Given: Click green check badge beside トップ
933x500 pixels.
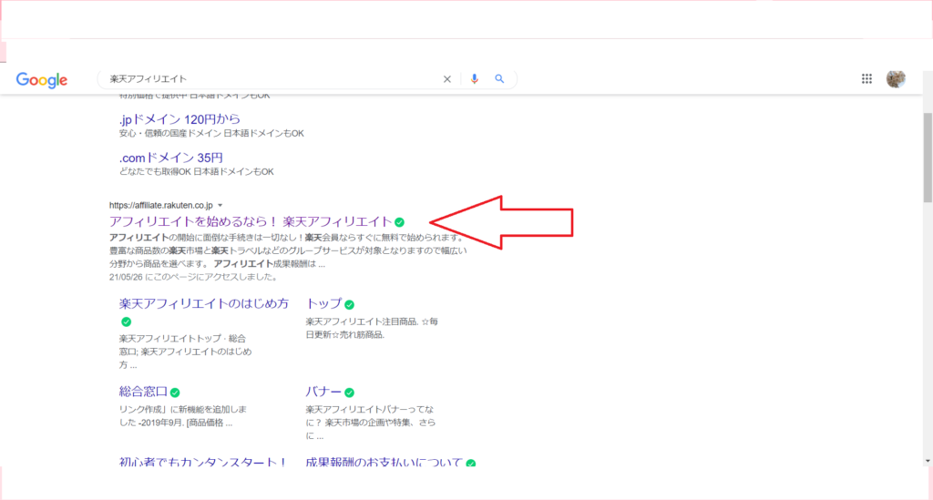Looking at the screenshot, I should [349, 304].
